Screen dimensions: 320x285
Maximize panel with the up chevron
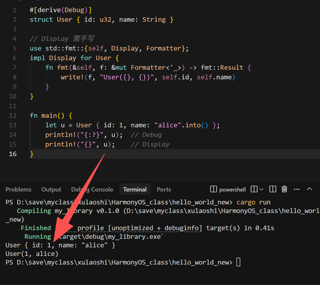pos(309,189)
